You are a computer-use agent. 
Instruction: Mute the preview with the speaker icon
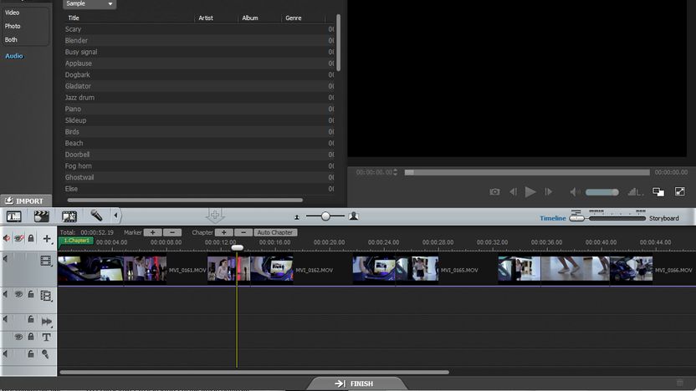pos(575,191)
